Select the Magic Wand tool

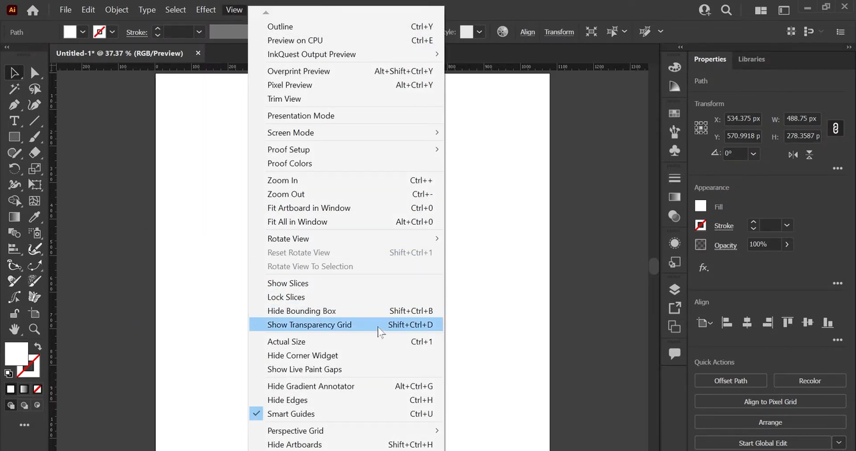point(14,89)
